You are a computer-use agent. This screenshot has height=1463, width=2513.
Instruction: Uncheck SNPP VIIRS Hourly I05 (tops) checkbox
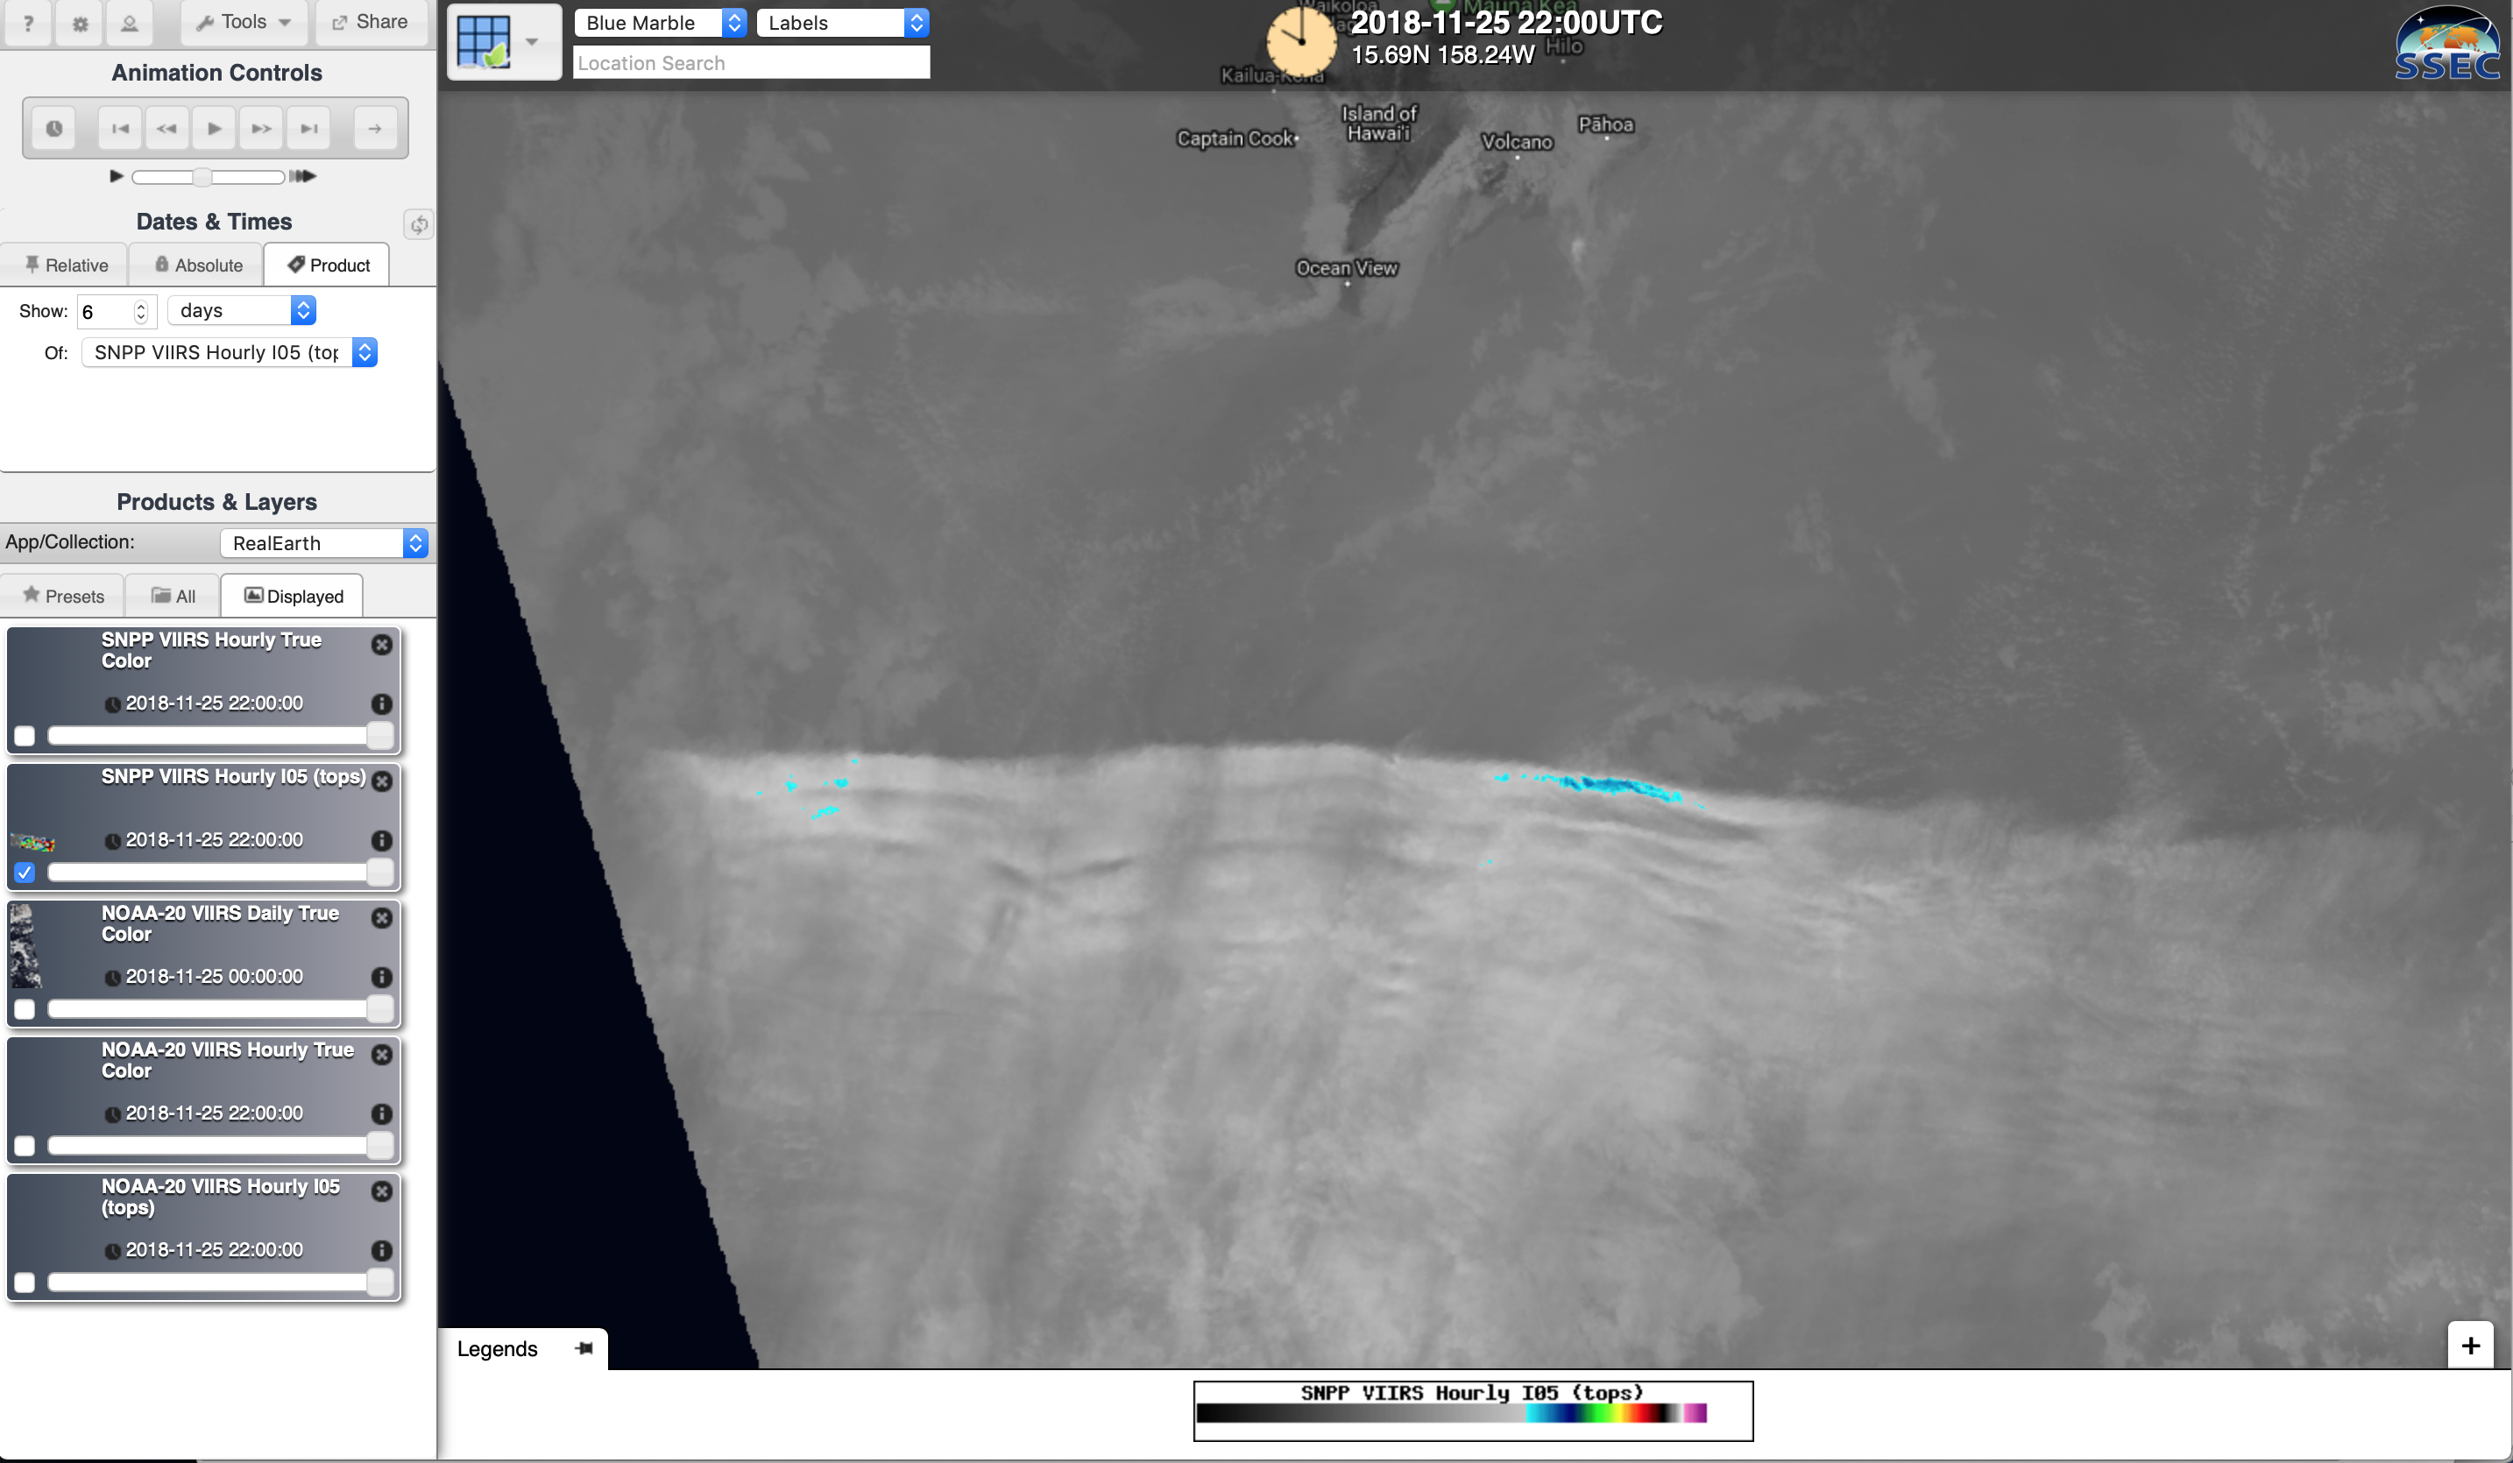click(25, 873)
